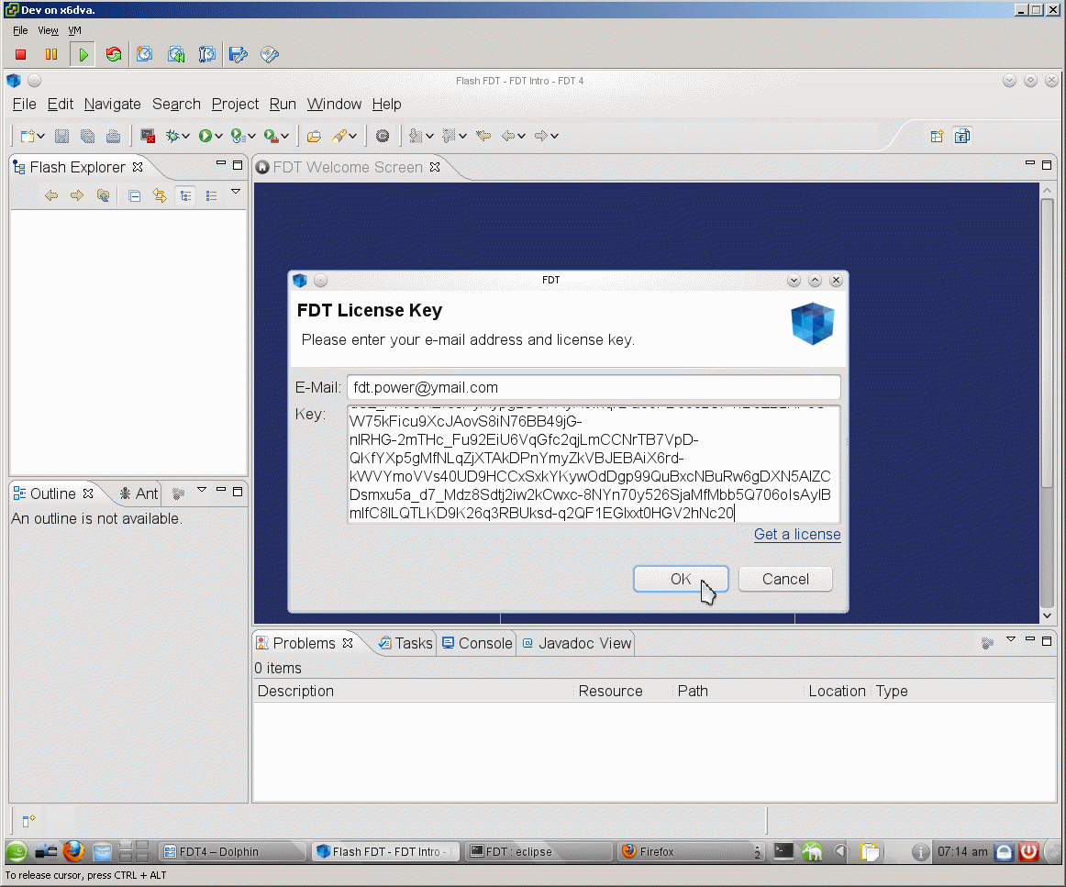
Task: Click the Last Edit Location icon
Action: 483,136
